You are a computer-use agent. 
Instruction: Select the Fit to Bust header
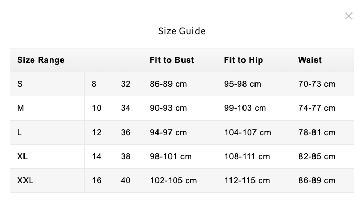[172, 60]
